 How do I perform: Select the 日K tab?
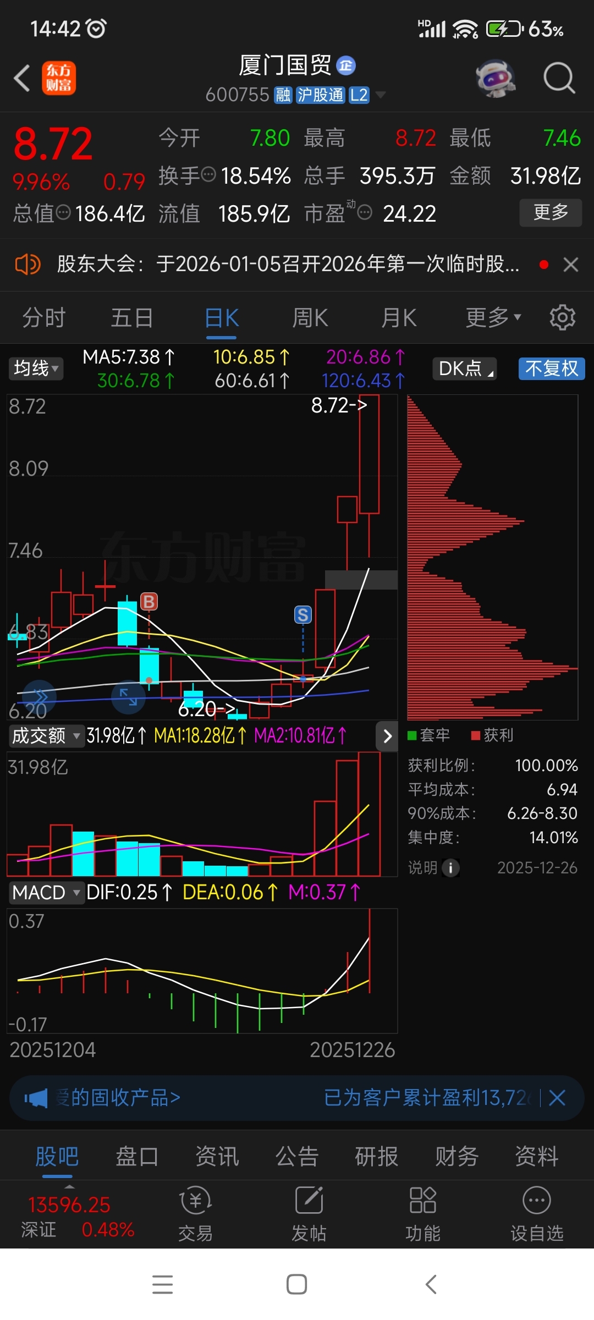[x=222, y=317]
